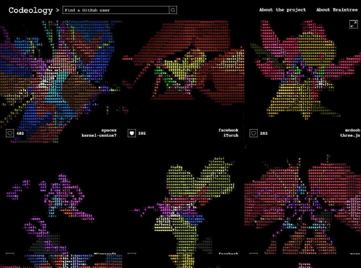This screenshot has width=361, height=268.
Task: Click the facebook username above iTorch
Action: click(228, 130)
